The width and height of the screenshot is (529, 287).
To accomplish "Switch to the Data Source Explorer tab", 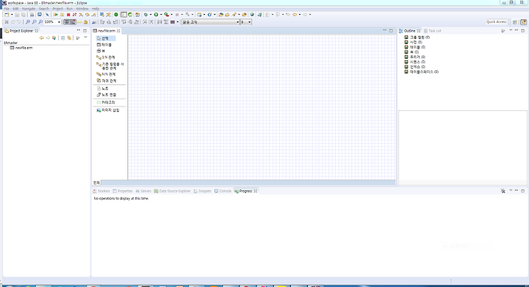I will [172, 191].
